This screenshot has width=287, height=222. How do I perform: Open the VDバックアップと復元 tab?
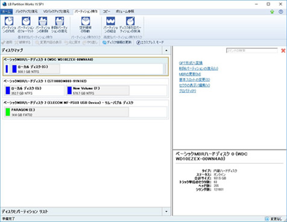56,11
